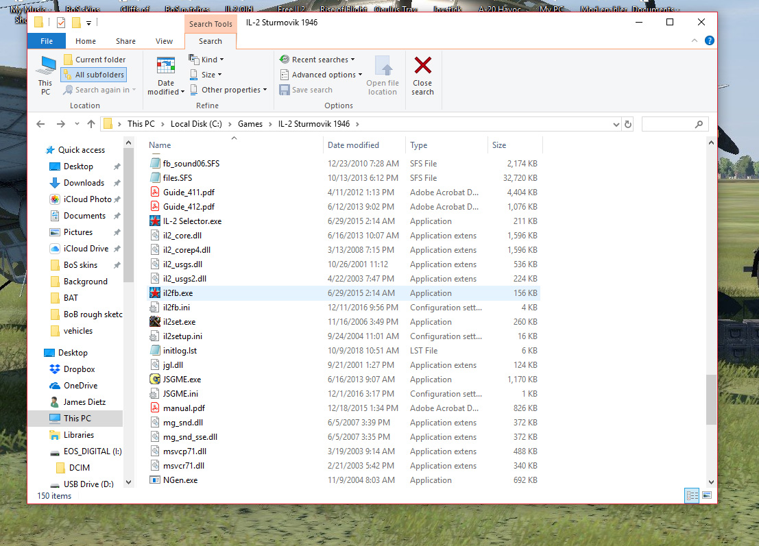Open Customize Quick Access Toolbar arrow
Image resolution: width=759 pixels, height=546 pixels.
tap(88, 23)
